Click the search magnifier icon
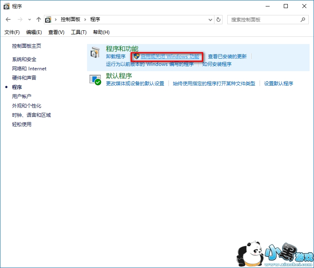This screenshot has width=314, height=268. point(303,19)
